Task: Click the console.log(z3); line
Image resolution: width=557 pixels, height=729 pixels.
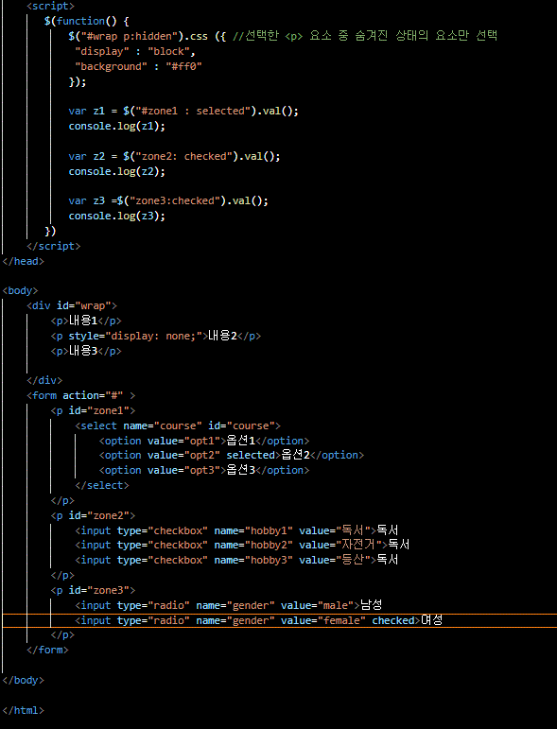Action: [x=116, y=216]
